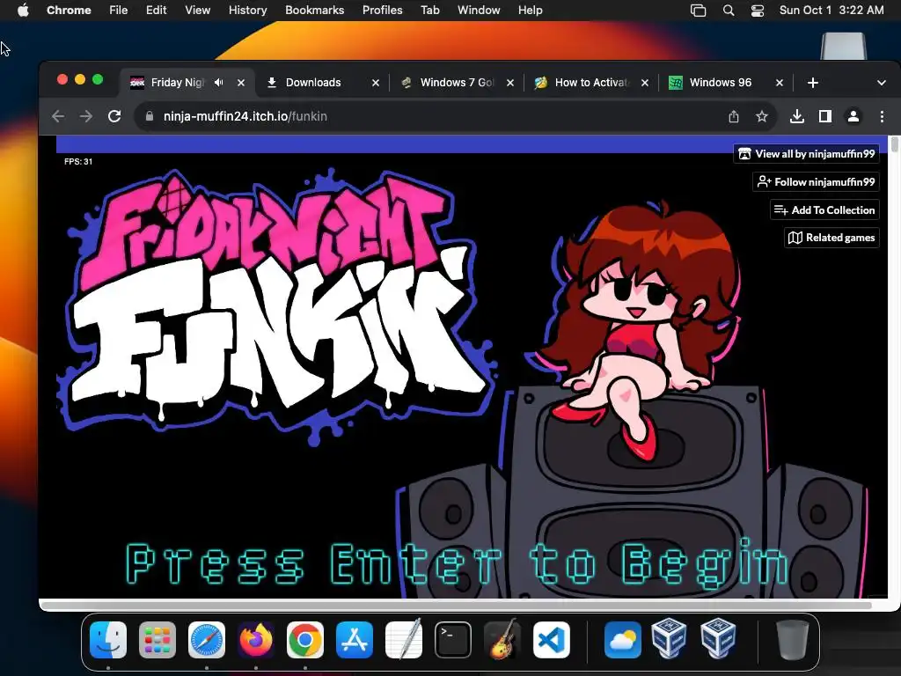The width and height of the screenshot is (901, 676).
Task: Open Terminal from the Dock
Action: (453, 640)
